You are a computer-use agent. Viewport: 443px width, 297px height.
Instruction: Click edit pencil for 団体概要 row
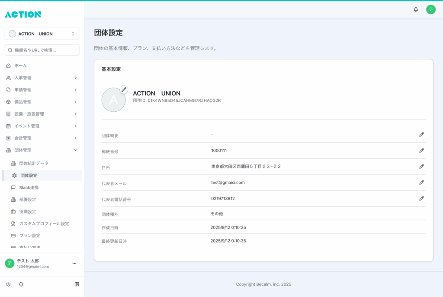click(421, 135)
